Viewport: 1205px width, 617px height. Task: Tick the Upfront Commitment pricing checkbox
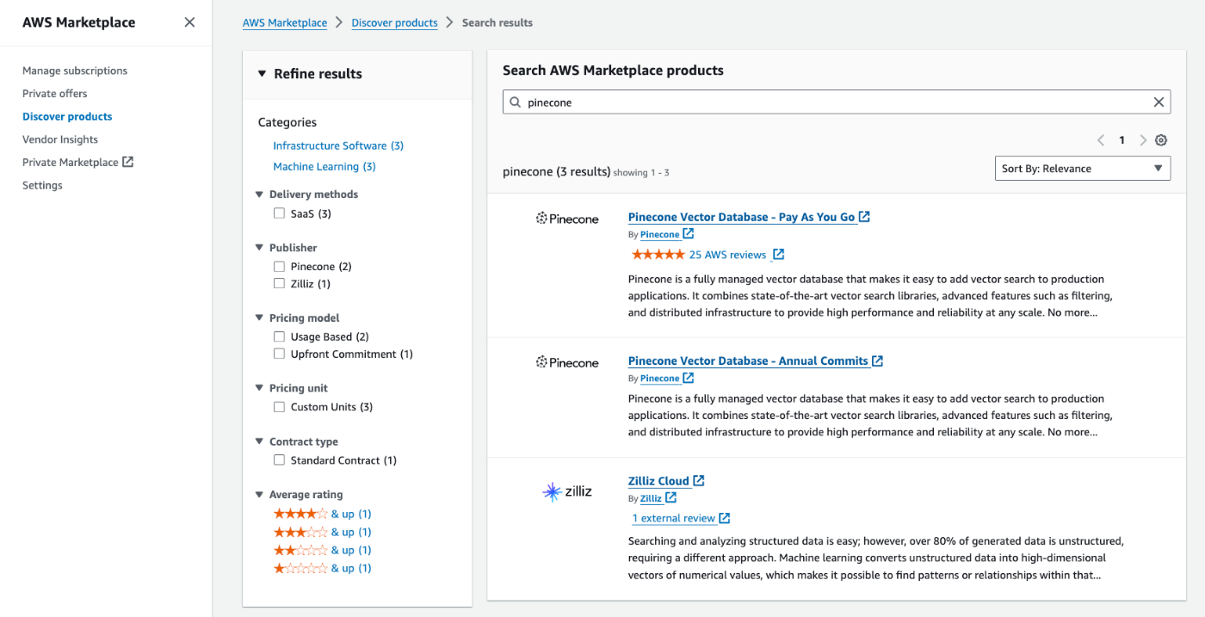(x=279, y=355)
